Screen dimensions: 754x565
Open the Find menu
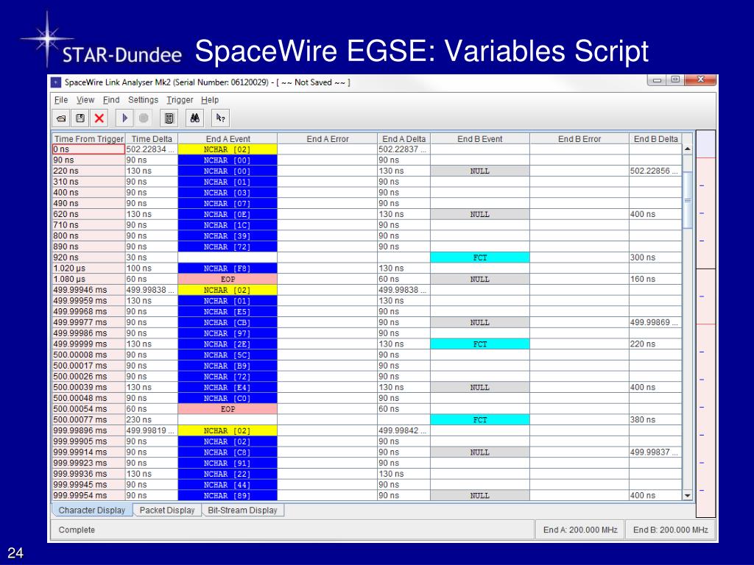[111, 100]
